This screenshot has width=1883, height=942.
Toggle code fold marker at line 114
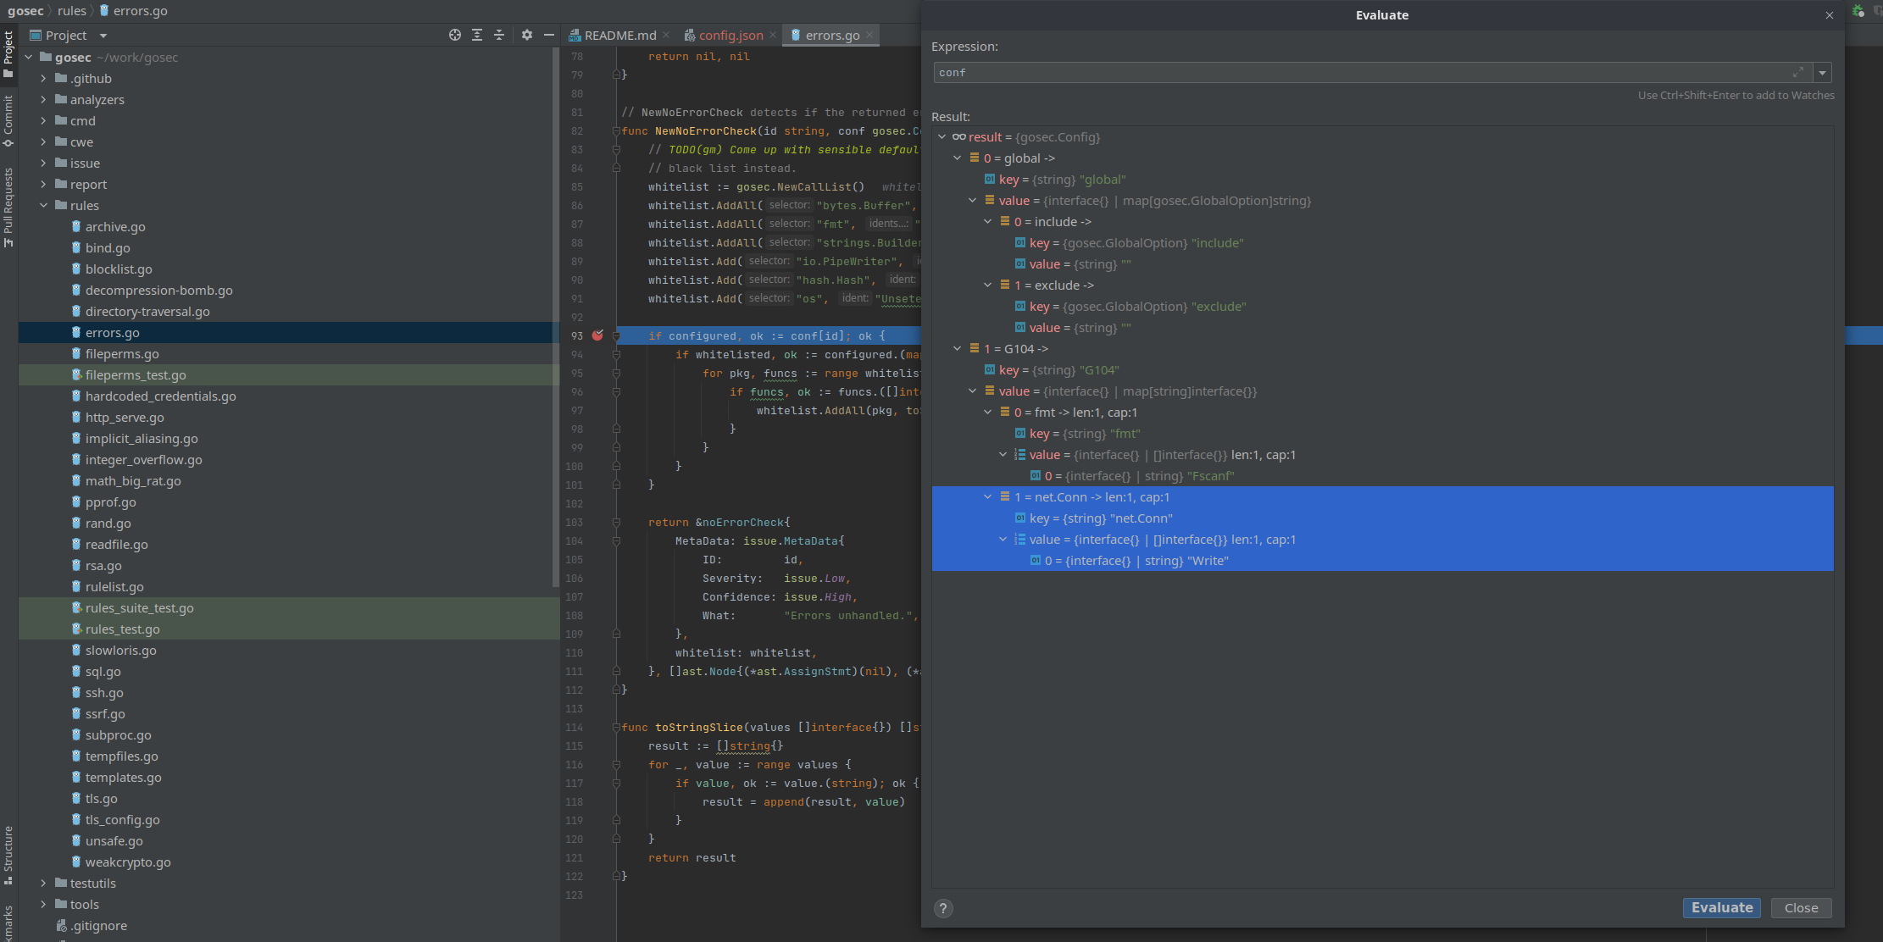(617, 727)
